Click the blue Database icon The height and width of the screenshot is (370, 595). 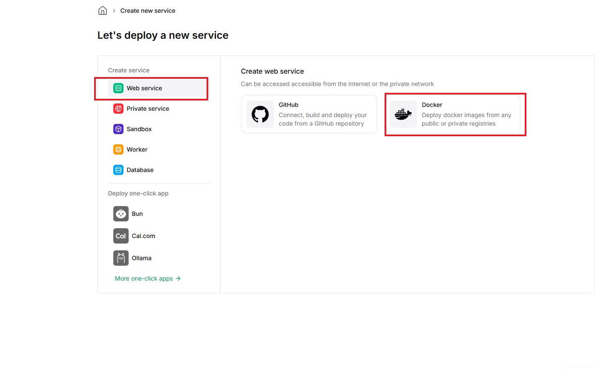coord(118,170)
